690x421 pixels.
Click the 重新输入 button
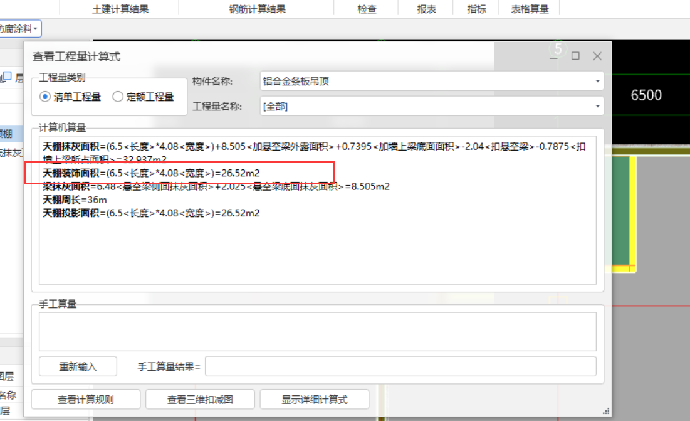click(x=78, y=366)
